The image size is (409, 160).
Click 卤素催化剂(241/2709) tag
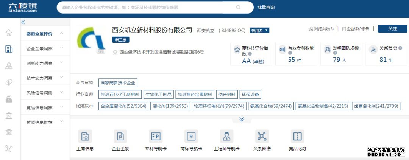click(376, 106)
